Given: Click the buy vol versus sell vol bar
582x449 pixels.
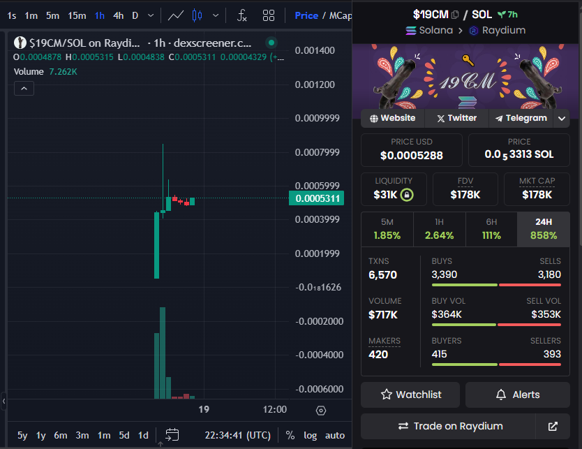Looking at the screenshot, I should tap(496, 325).
